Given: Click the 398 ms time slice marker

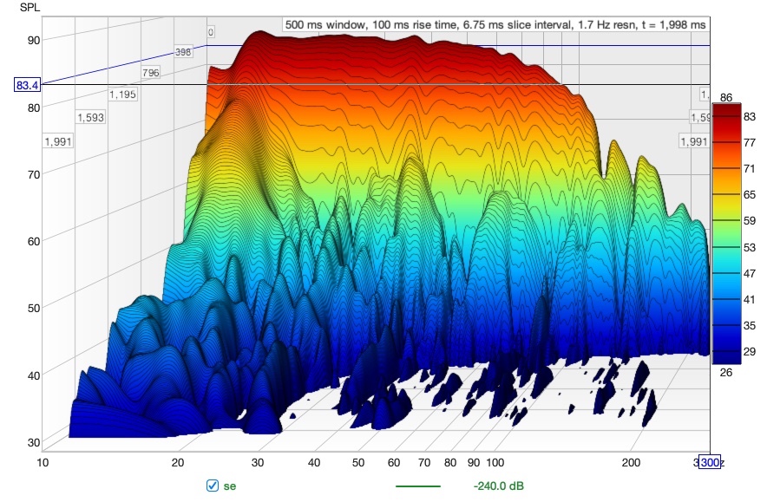Looking at the screenshot, I should [x=183, y=52].
